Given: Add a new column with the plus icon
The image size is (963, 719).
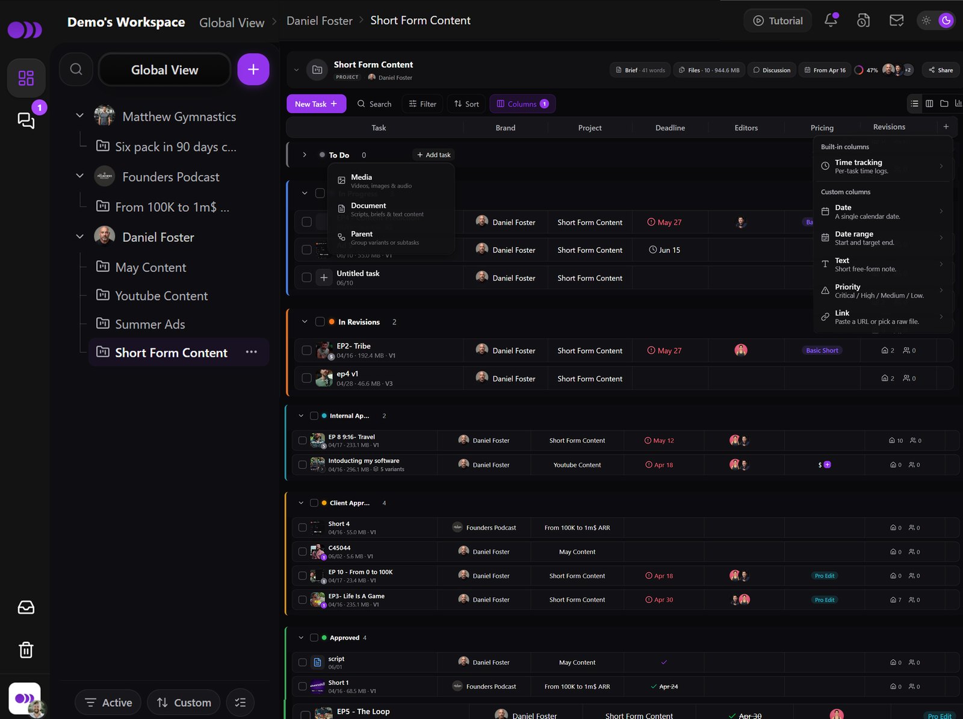Looking at the screenshot, I should [x=946, y=126].
